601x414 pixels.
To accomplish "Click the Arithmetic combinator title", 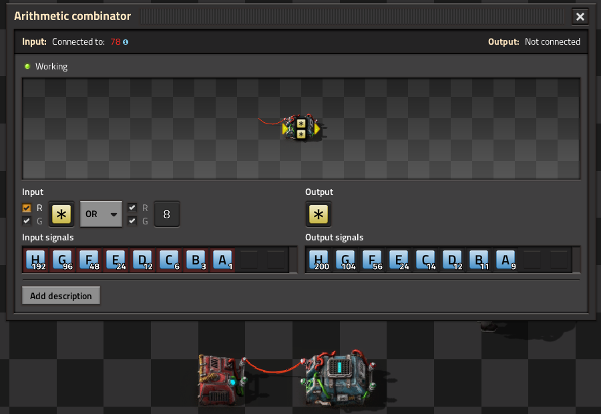I will pyautogui.click(x=72, y=16).
